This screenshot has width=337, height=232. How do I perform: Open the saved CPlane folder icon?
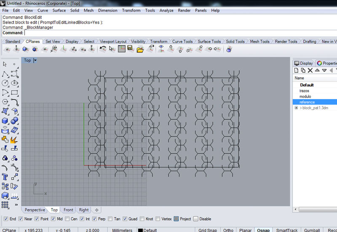coord(140,50)
